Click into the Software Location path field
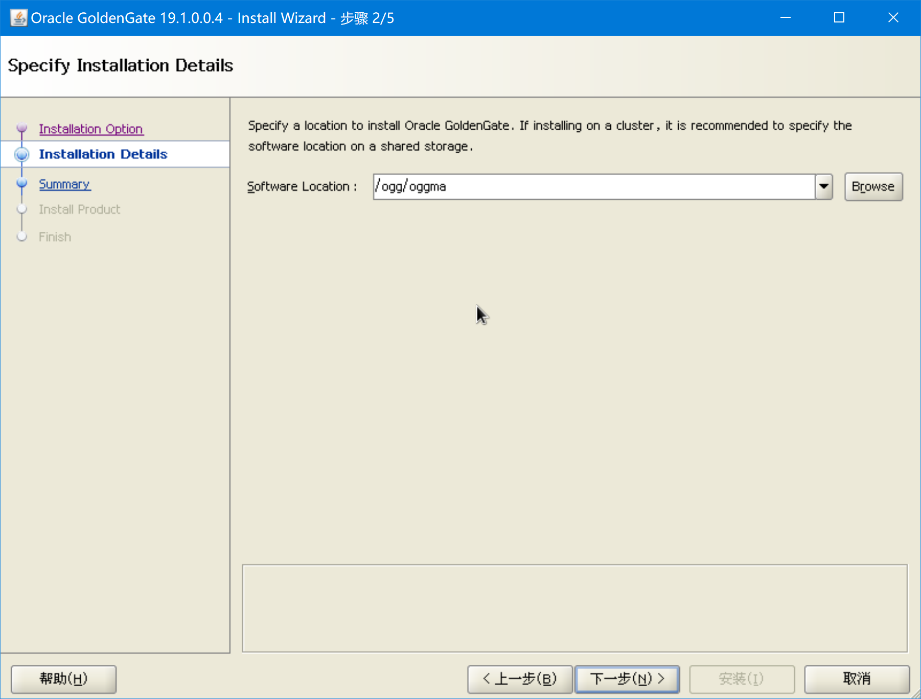Image resolution: width=921 pixels, height=699 pixels. point(594,187)
